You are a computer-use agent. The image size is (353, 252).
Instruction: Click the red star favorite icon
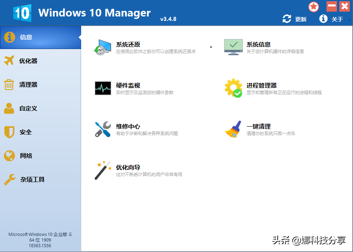pos(314,7)
